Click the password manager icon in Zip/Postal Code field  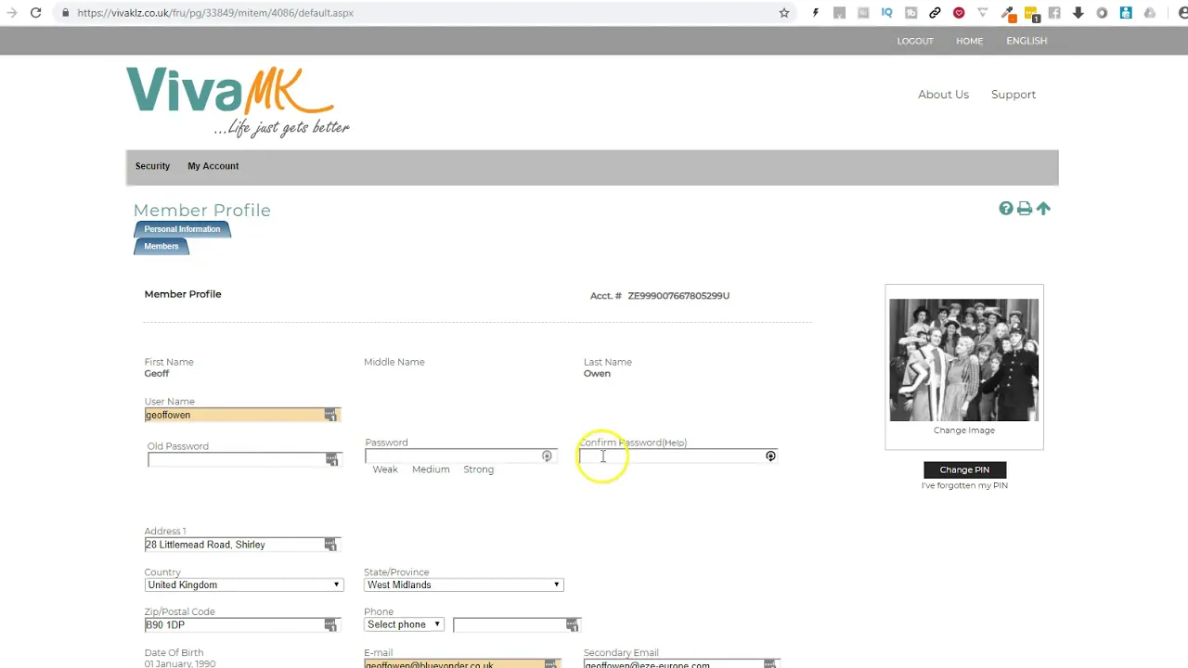pyautogui.click(x=330, y=625)
